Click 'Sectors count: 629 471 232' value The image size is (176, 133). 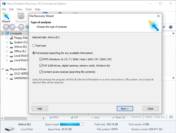[147, 129]
